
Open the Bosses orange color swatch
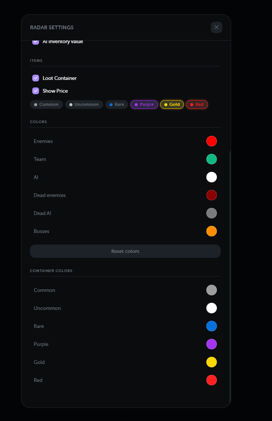click(212, 231)
